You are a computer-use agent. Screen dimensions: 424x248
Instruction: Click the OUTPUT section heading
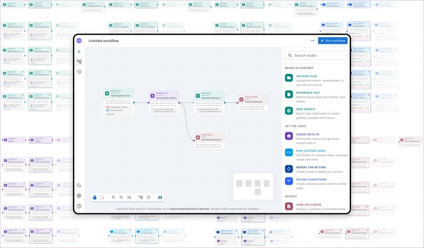(x=291, y=197)
